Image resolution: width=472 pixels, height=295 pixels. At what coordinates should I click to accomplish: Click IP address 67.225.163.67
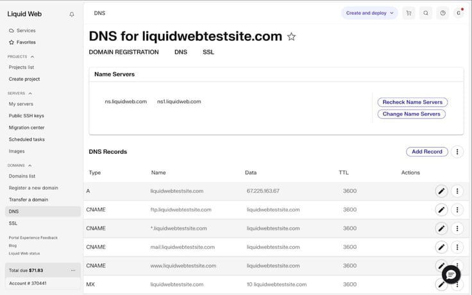coord(263,191)
